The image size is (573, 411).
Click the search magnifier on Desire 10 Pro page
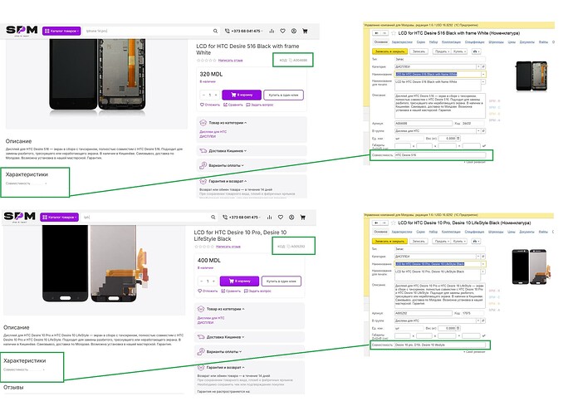click(213, 218)
